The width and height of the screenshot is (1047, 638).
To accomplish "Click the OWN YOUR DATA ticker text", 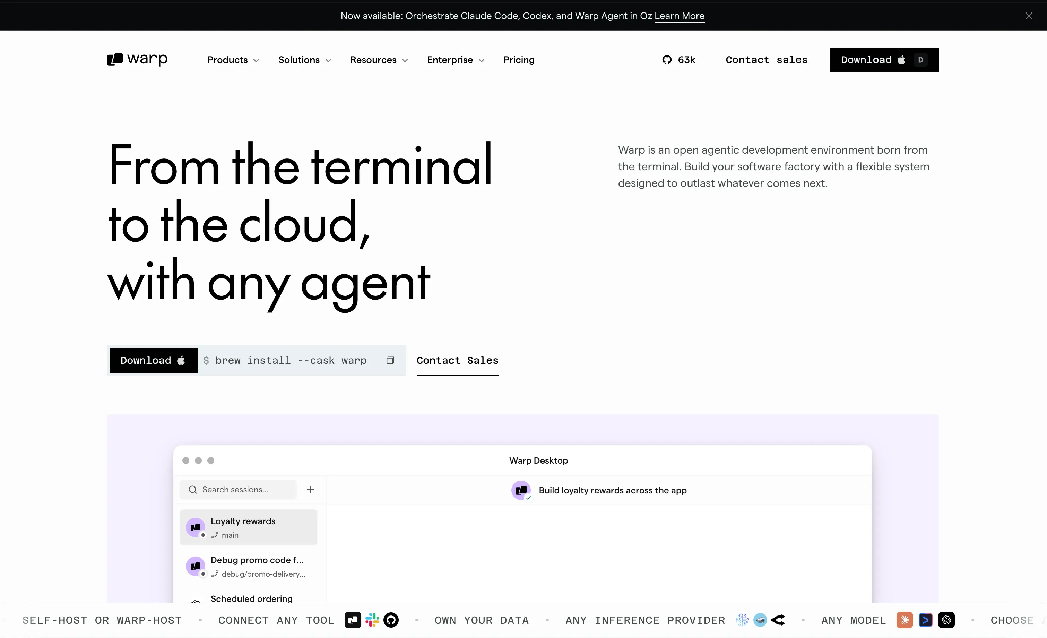I will [x=482, y=620].
